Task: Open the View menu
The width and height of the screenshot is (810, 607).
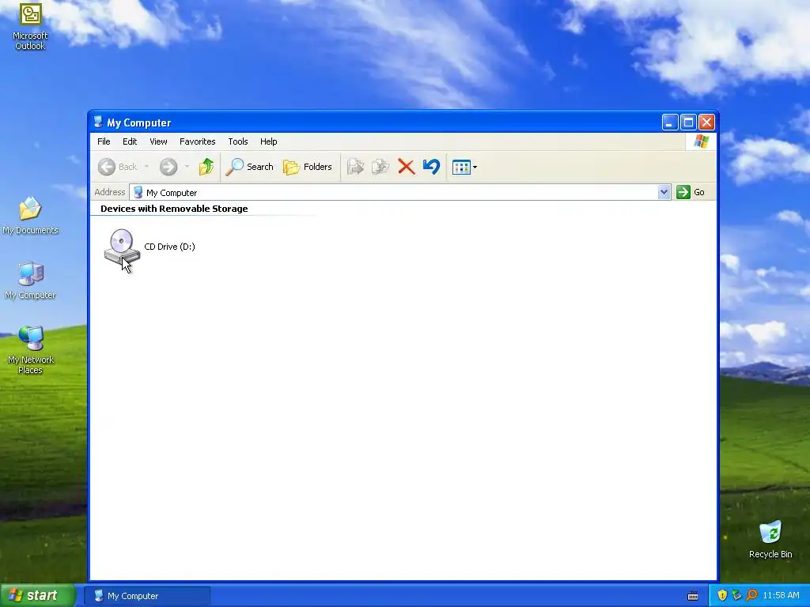Action: 158,141
